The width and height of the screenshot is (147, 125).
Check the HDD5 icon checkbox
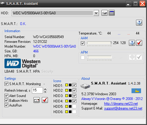tap(74, 107)
